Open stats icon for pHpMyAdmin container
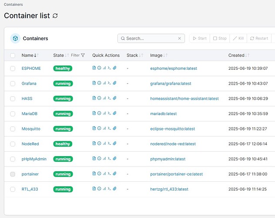This screenshot has height=218, width=275. (x=104, y=158)
